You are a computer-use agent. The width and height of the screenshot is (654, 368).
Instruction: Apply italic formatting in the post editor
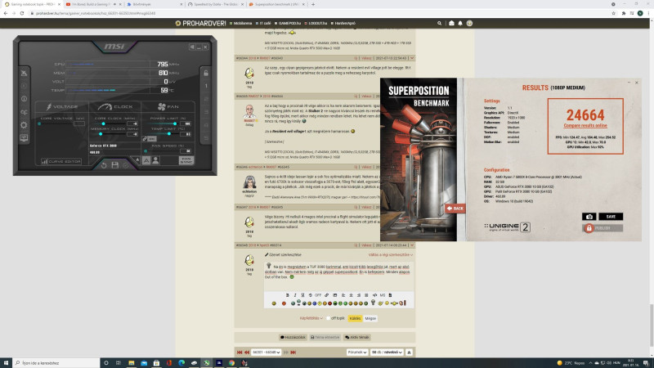pos(295,295)
